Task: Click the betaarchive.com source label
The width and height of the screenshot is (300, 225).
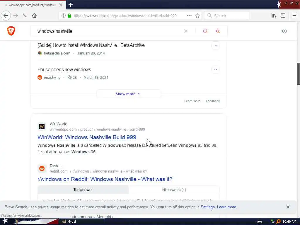Action: click(x=57, y=53)
